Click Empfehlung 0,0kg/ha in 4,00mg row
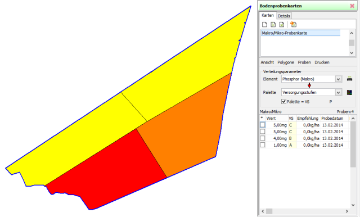The height and width of the screenshot is (217, 360). [309, 138]
